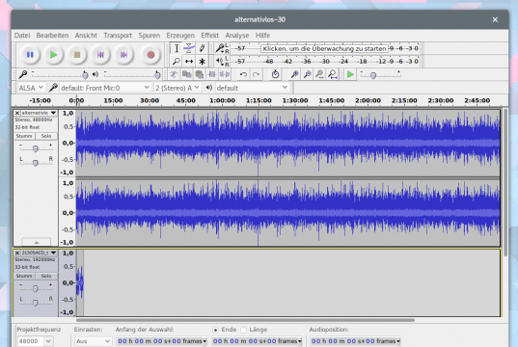Zoom in on the timeline

pos(294,74)
